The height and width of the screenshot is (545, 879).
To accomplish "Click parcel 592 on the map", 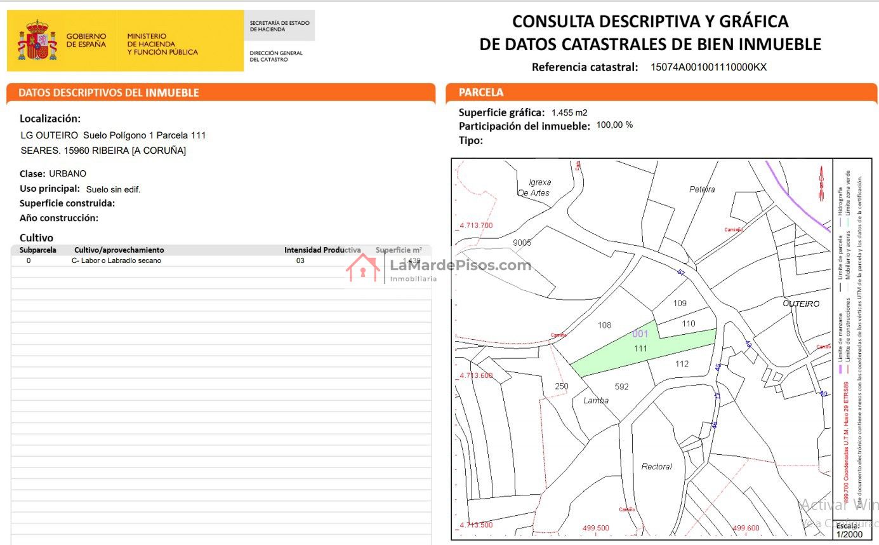I will coord(622,386).
